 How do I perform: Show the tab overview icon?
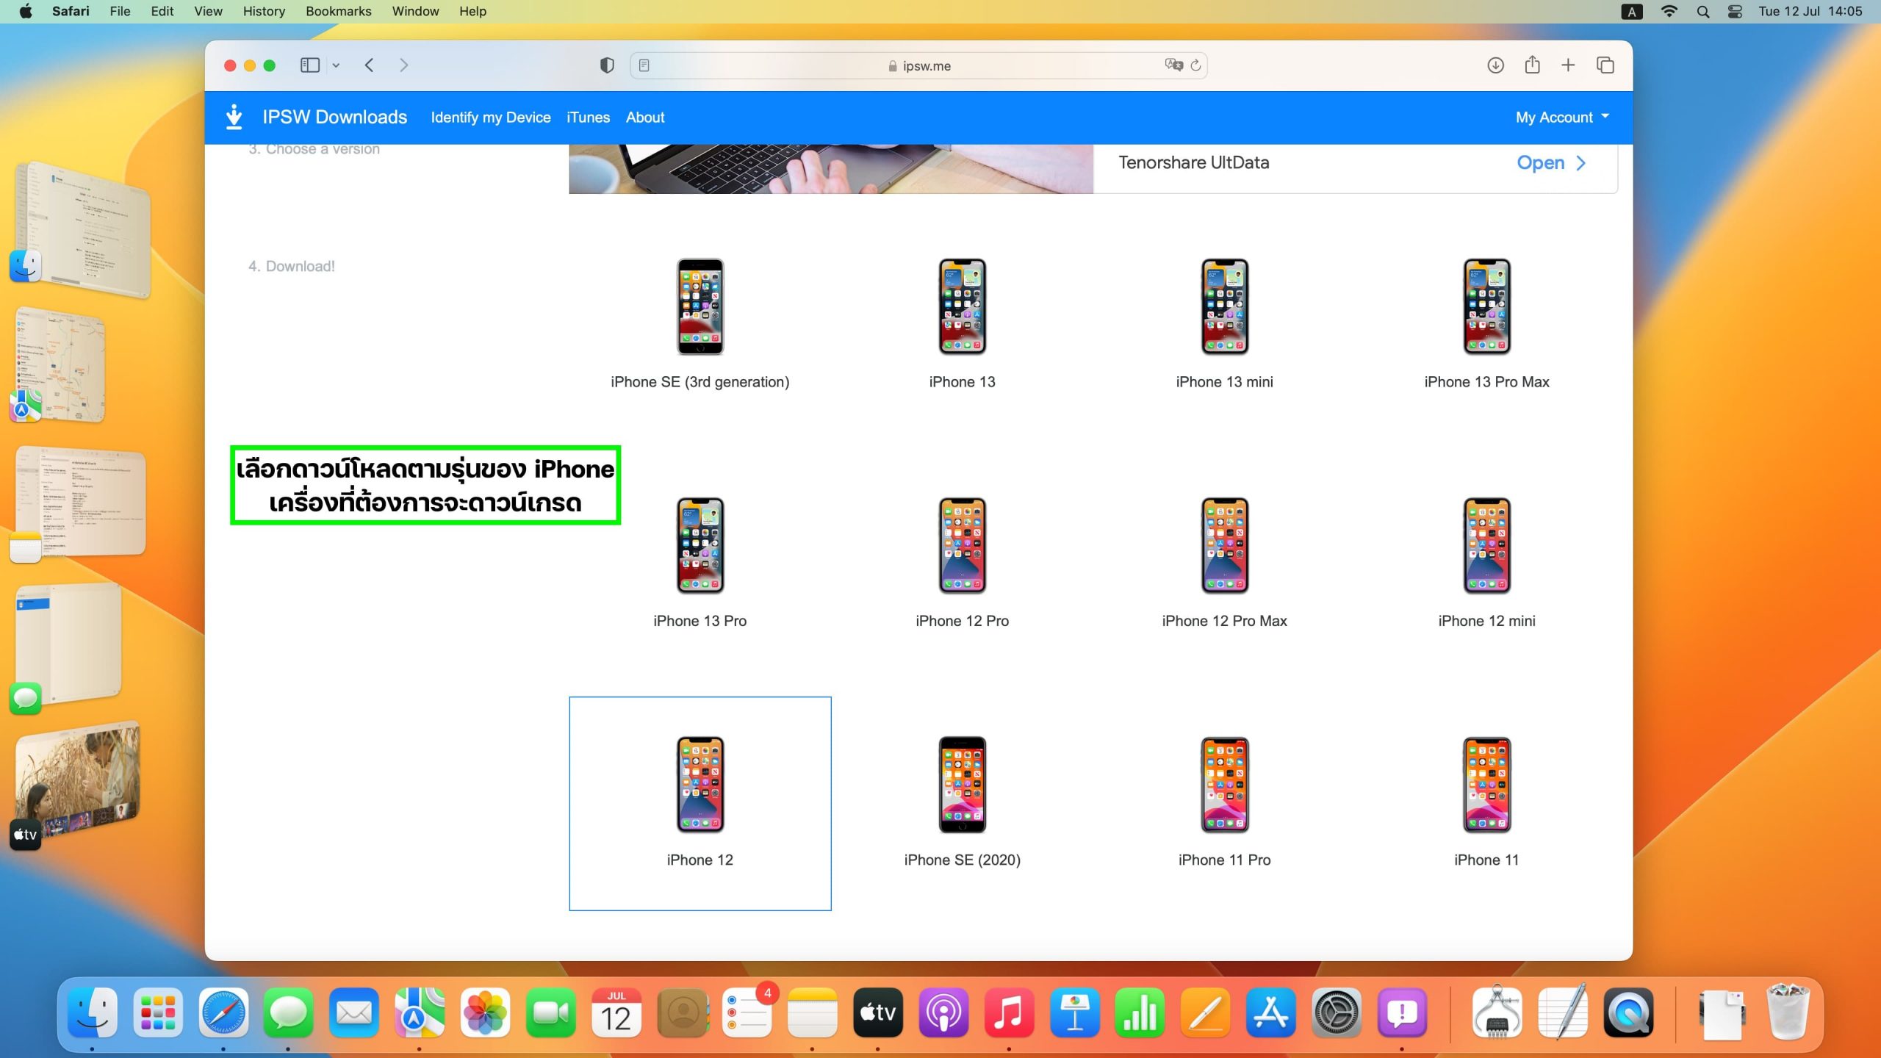click(1605, 65)
